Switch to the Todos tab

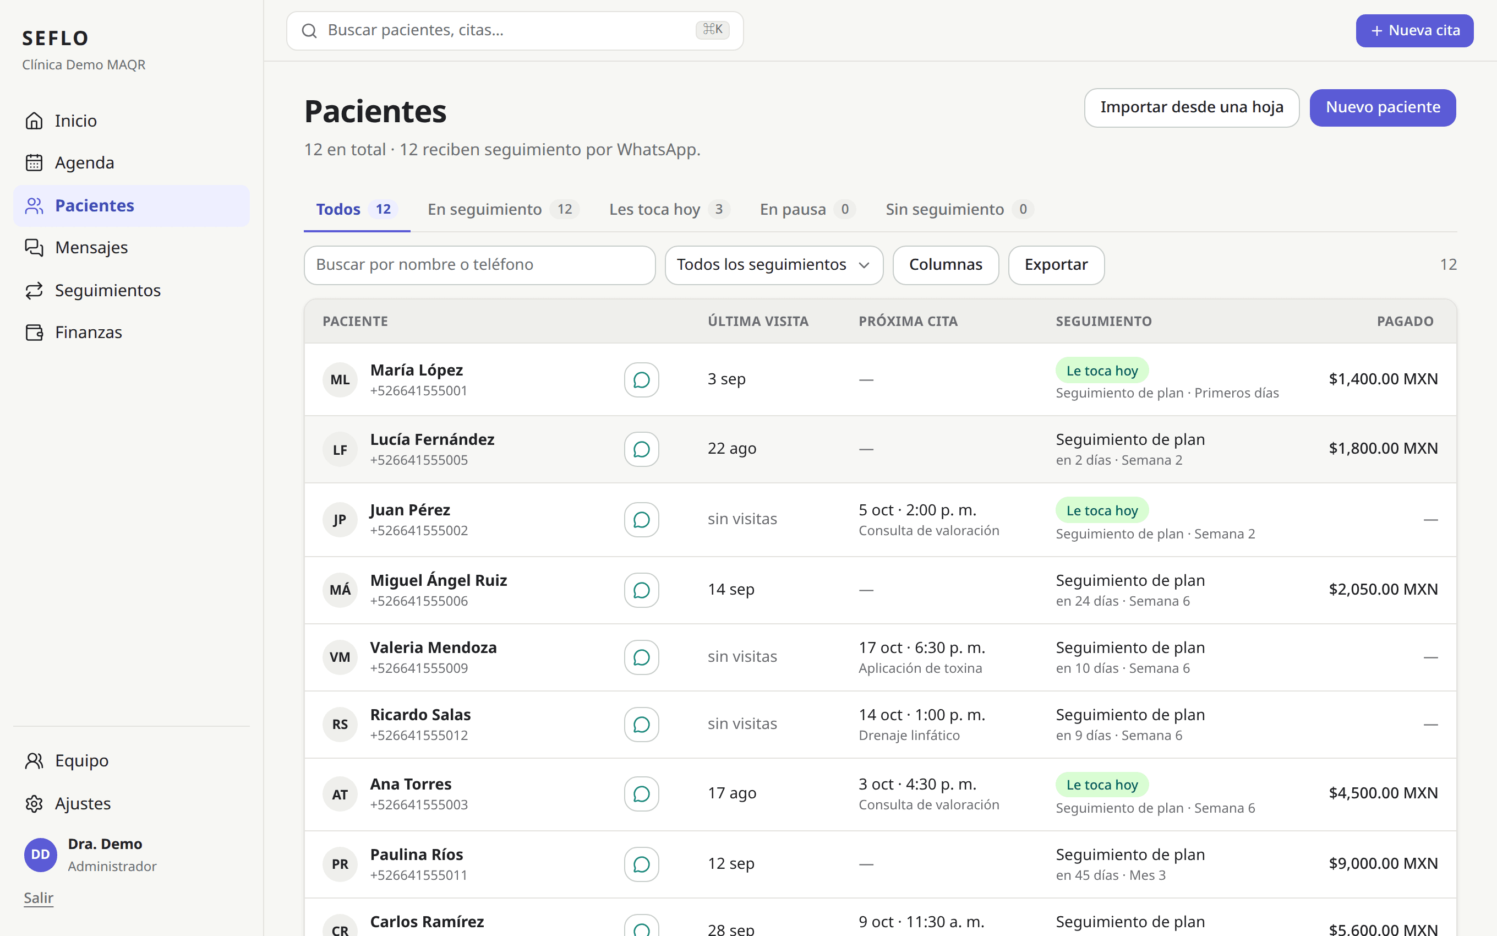pos(357,210)
